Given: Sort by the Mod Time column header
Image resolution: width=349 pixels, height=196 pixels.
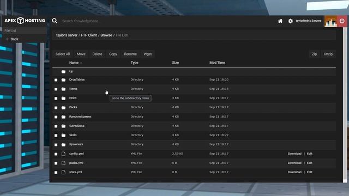Looking at the screenshot, I should coord(217,63).
